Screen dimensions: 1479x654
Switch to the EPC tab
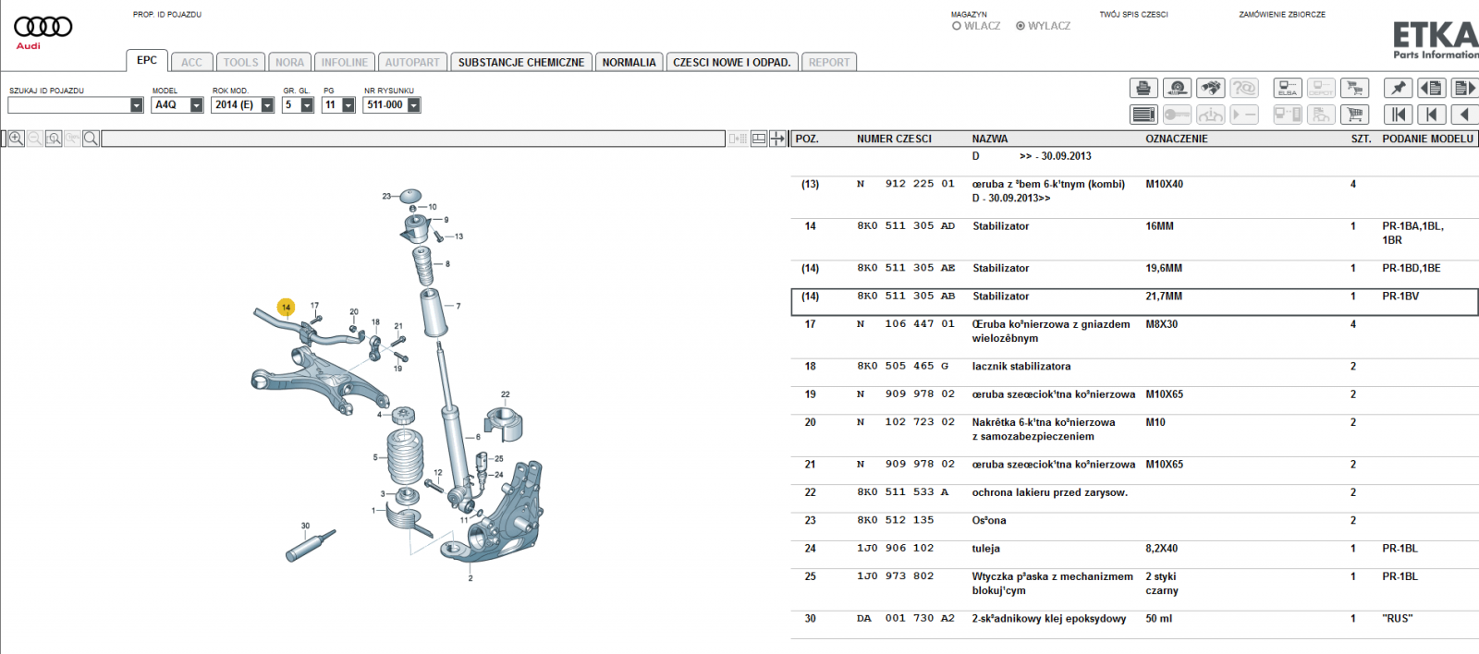[x=147, y=61]
